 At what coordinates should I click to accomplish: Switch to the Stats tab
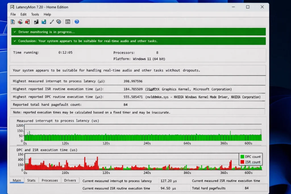[31, 180]
